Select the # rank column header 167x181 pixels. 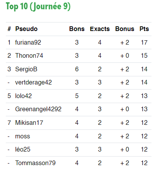[x=9, y=29]
